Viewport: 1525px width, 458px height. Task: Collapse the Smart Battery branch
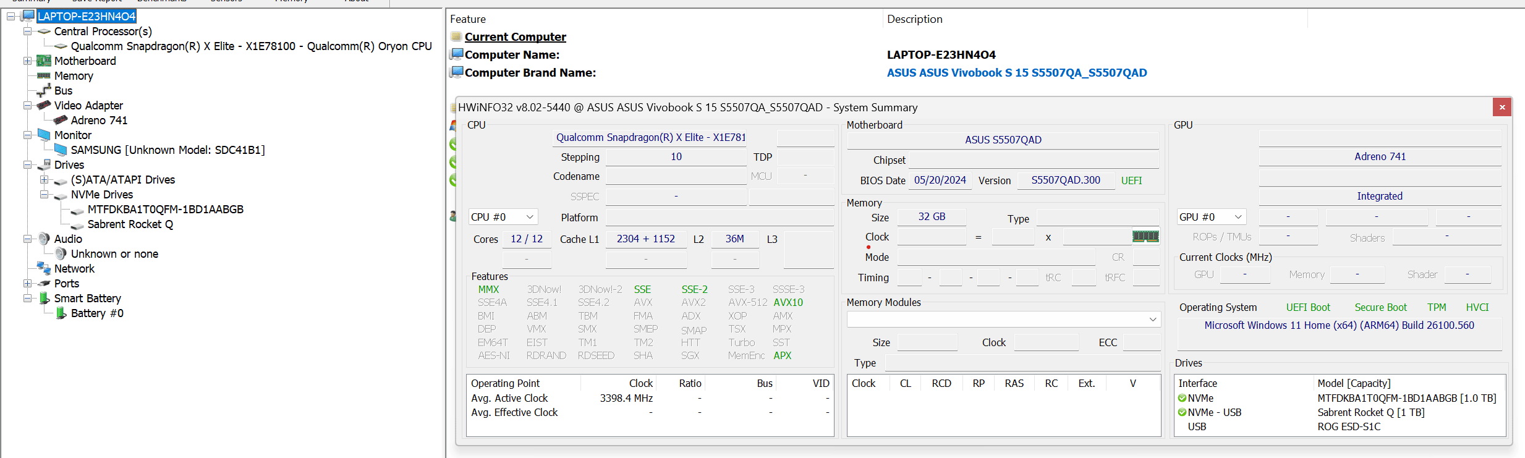coord(27,298)
